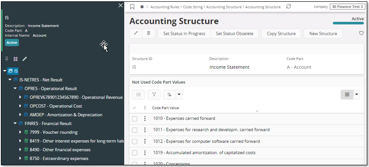This screenshot has width=369, height=167.
Task: Click the Copy Structure button
Action: click(281, 33)
